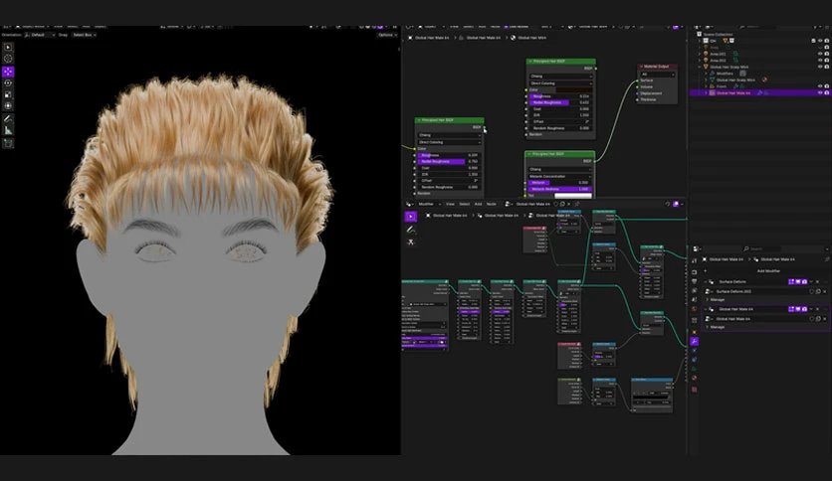
Task: Unlink node group in geometry node header
Action: tap(569, 204)
